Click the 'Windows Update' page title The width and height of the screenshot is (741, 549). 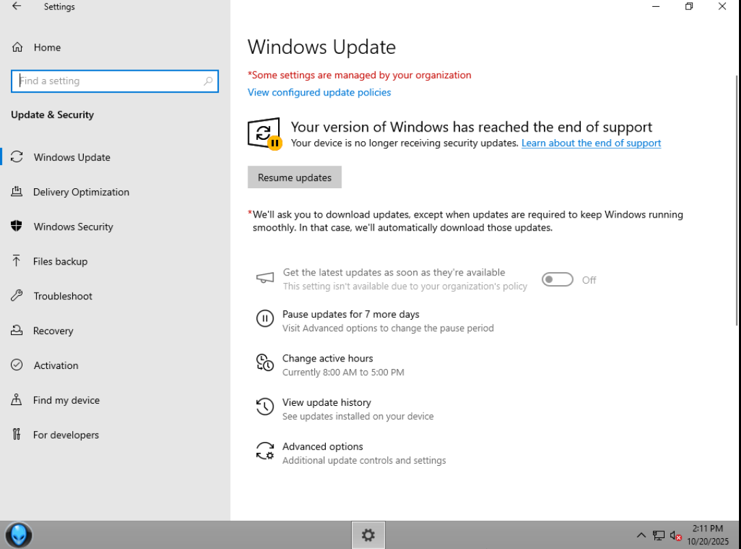coord(322,47)
